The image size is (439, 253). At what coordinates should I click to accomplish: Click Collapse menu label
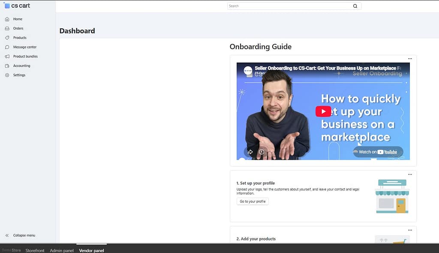pyautogui.click(x=24, y=235)
